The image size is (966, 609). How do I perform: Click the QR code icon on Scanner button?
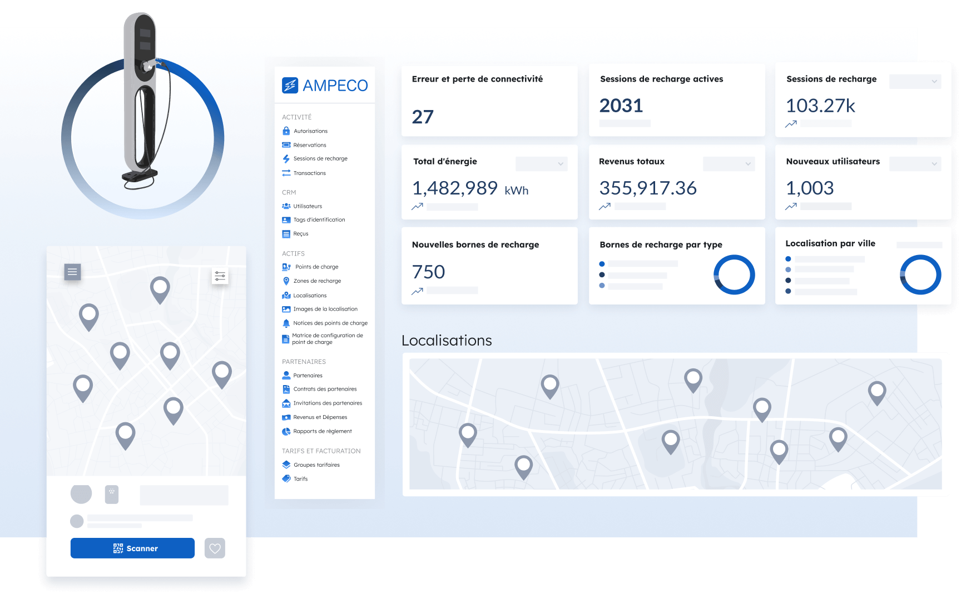pyautogui.click(x=118, y=548)
